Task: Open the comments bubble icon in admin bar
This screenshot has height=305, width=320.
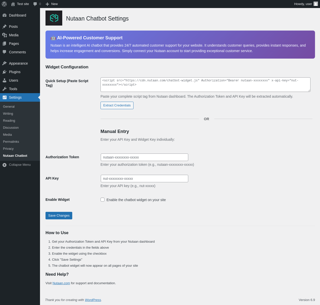Action: tap(35, 4)
